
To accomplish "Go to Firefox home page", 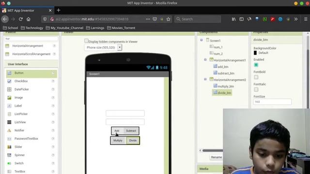I will click(29, 19).
